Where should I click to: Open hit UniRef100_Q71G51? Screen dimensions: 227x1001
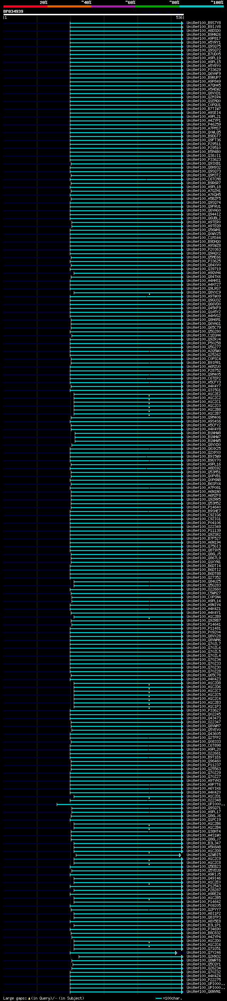pyautogui.click(x=204, y=948)
